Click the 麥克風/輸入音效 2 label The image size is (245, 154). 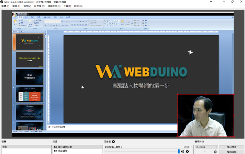click(113, 147)
